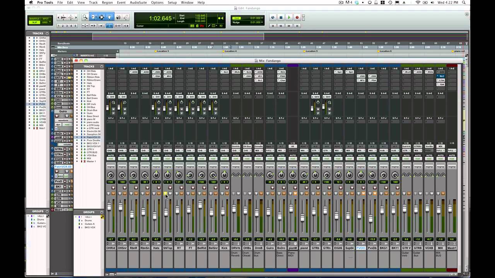Image resolution: width=495 pixels, height=278 pixels.
Task: Open group selector 'nogroup' on Kick channel
Action: pos(224,166)
